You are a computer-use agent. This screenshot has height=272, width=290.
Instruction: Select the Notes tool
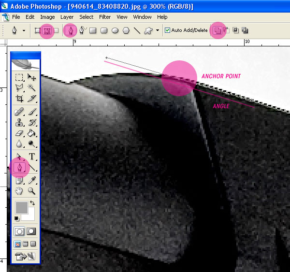(x=19, y=180)
